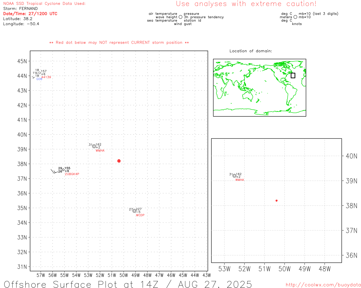The height and width of the screenshot is (288, 361).
Task: Click the 227 pressure value at WCDP
Action: coord(139,209)
